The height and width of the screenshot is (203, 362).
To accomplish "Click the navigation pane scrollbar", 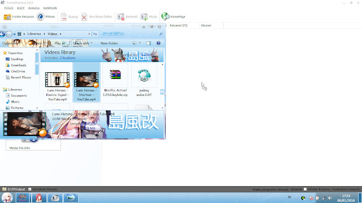I will click(37, 64).
